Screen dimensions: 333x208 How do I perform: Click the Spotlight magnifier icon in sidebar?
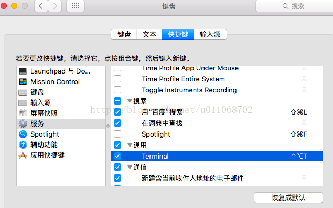coord(23,134)
